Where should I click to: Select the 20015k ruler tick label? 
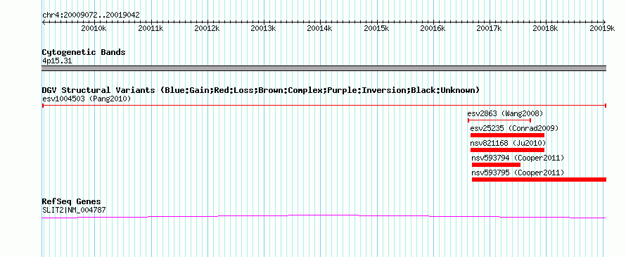coord(377,28)
